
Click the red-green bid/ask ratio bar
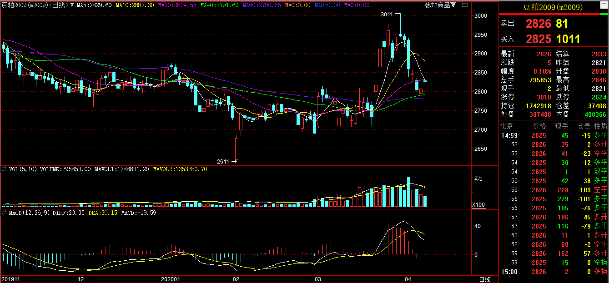pyautogui.click(x=554, y=15)
